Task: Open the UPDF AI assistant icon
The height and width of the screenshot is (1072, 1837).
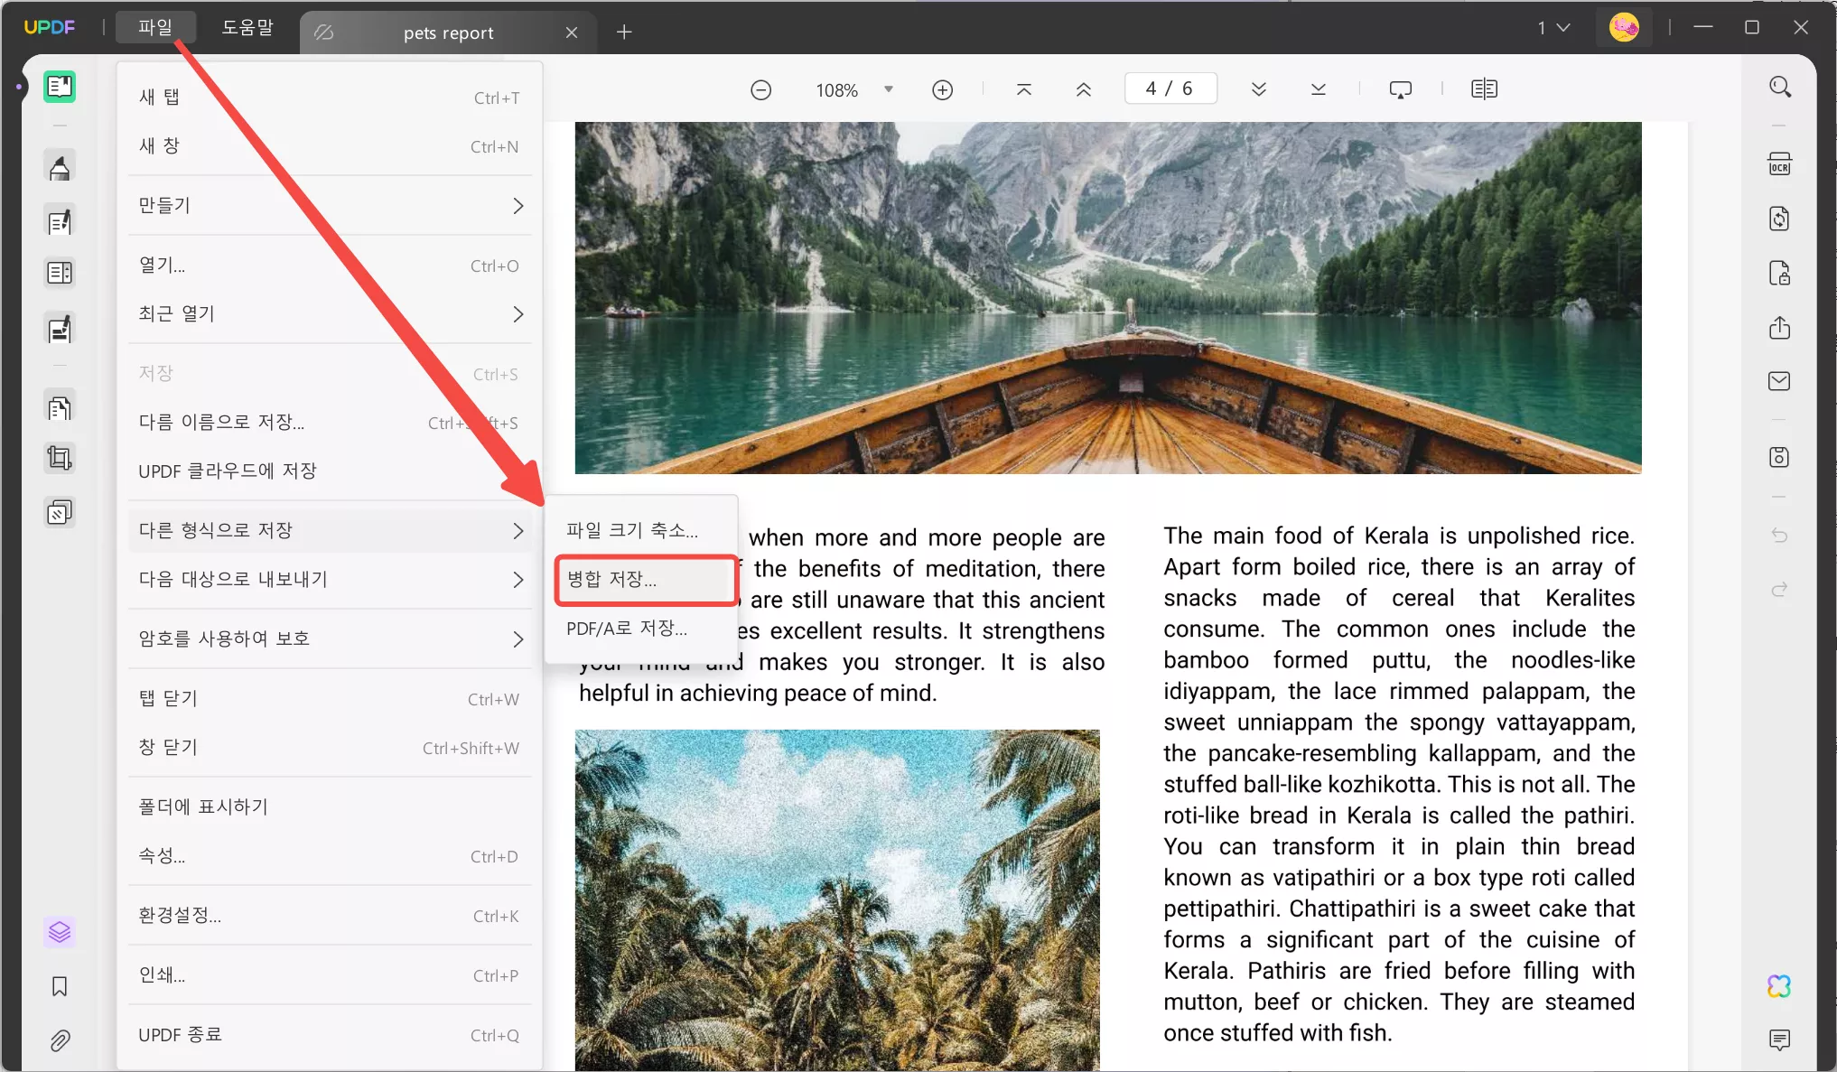Action: [1779, 986]
